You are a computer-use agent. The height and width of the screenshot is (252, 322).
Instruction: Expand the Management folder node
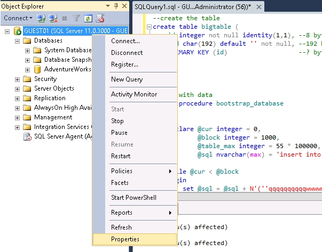tap(18, 117)
